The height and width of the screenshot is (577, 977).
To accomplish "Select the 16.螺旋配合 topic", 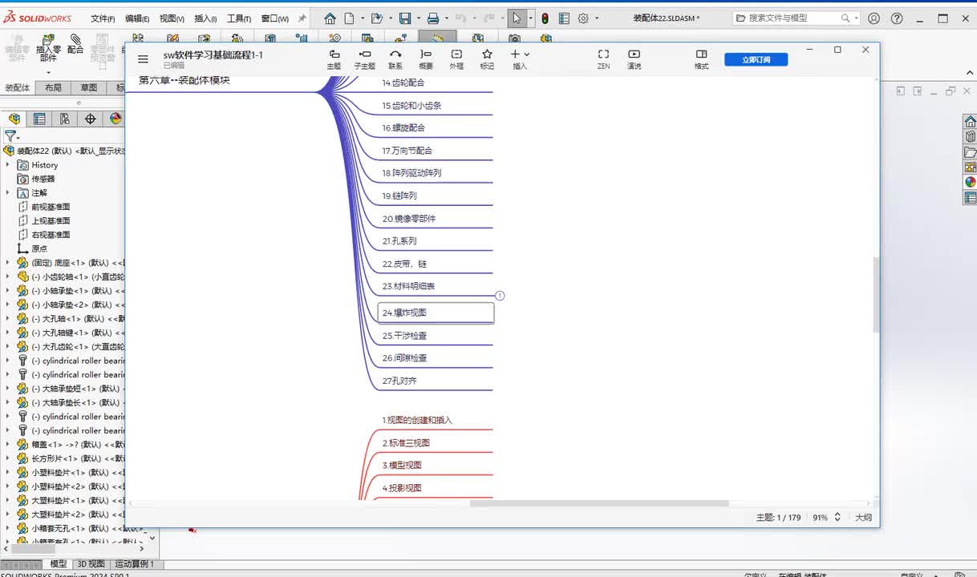I will [x=403, y=127].
